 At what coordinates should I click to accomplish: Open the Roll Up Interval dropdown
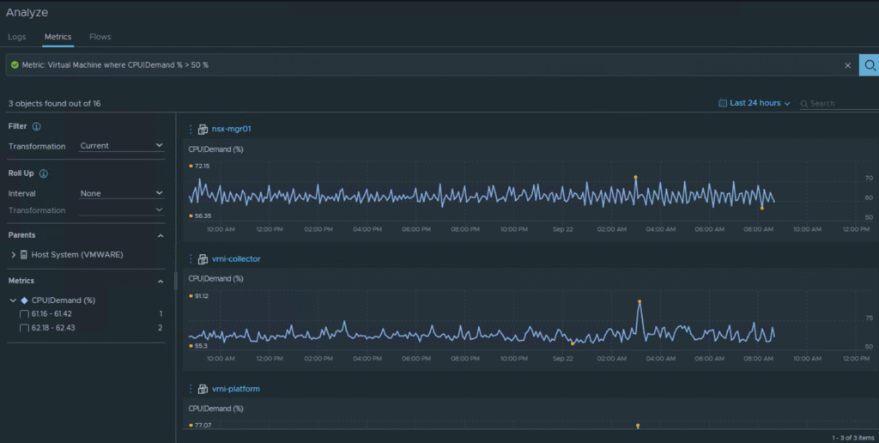[121, 194]
